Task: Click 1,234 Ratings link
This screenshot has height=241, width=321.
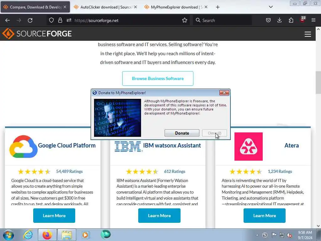Action: 280,171
